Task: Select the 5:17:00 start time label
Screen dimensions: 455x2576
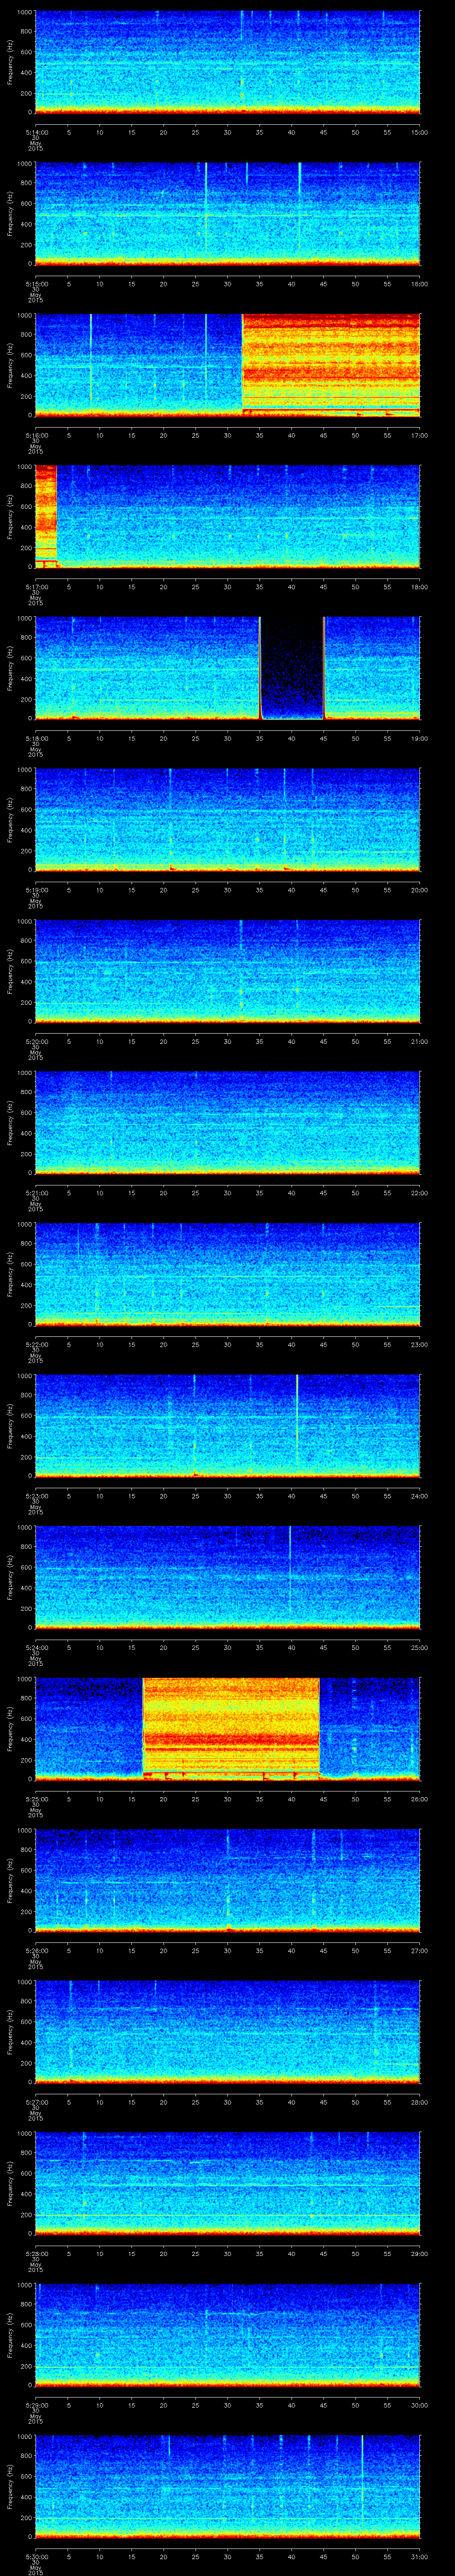Action: pos(36,587)
